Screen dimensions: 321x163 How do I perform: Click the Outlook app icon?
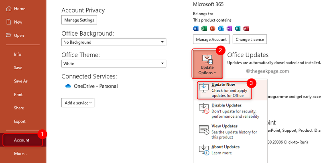[221, 28]
